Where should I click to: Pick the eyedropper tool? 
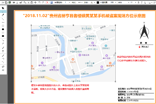tap(3, 15)
